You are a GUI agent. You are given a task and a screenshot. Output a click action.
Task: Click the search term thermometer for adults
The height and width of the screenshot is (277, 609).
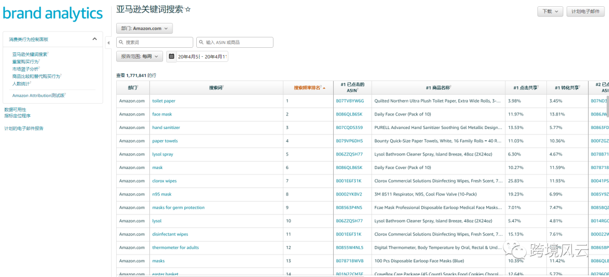[175, 248]
